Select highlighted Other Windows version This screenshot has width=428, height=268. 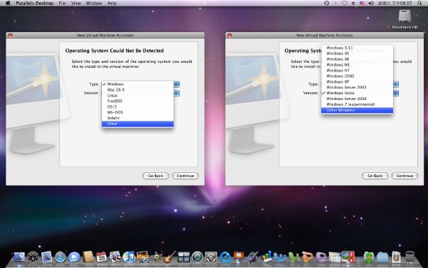pyautogui.click(x=357, y=110)
